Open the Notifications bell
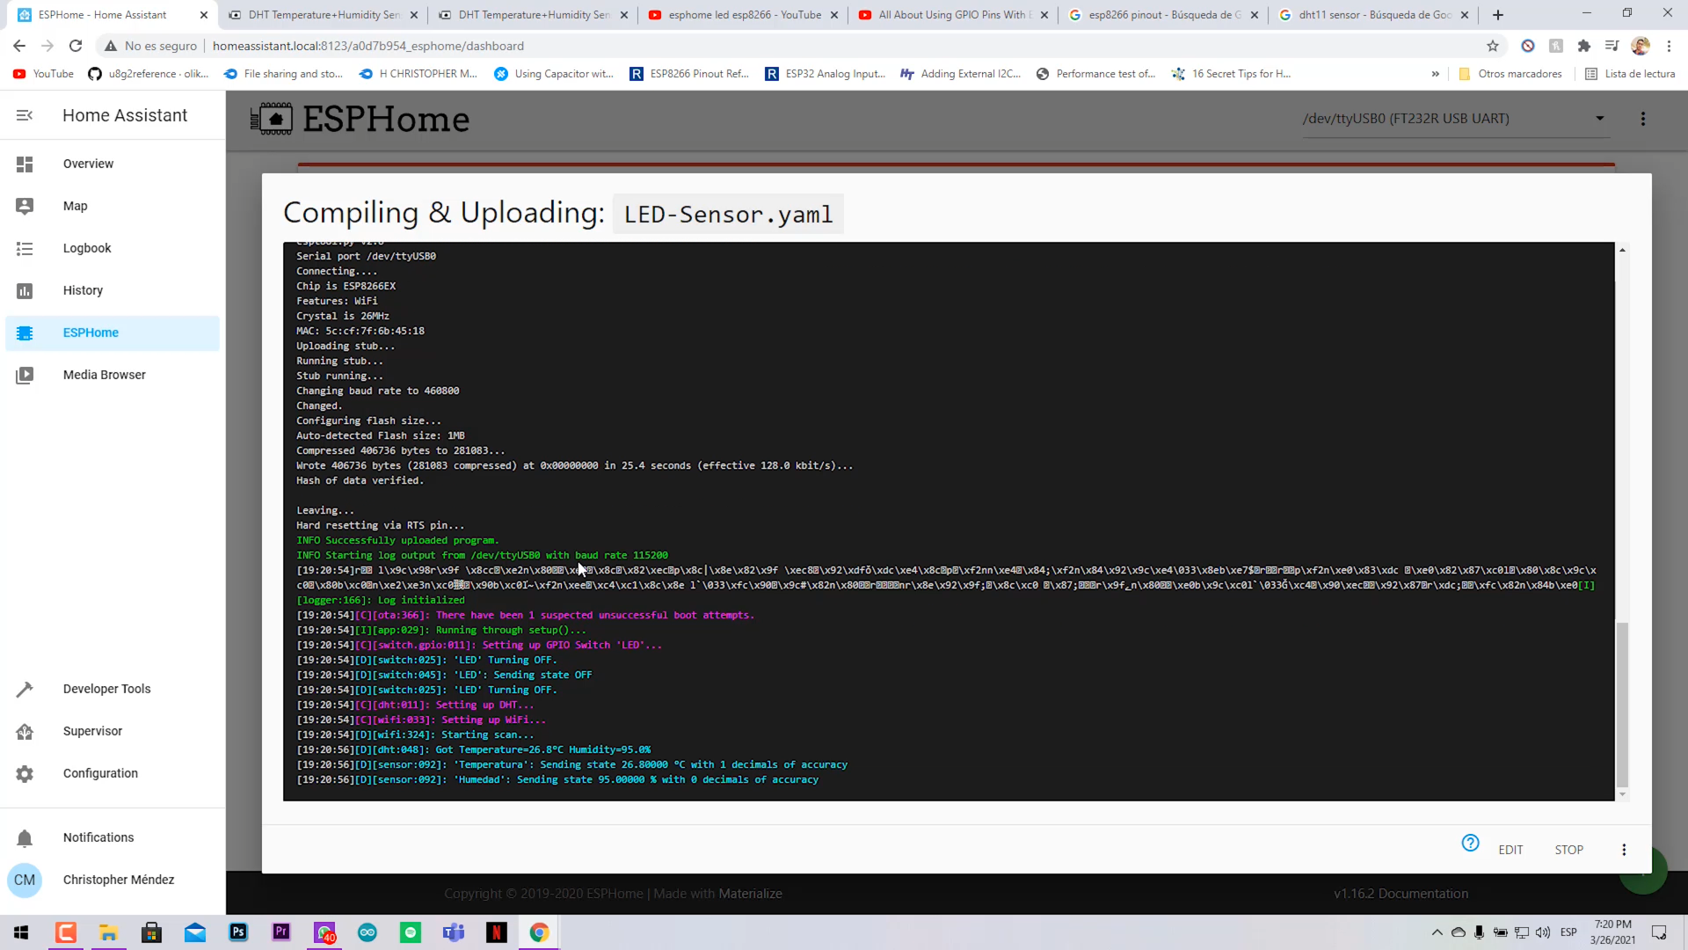1688x950 pixels. pos(25,838)
